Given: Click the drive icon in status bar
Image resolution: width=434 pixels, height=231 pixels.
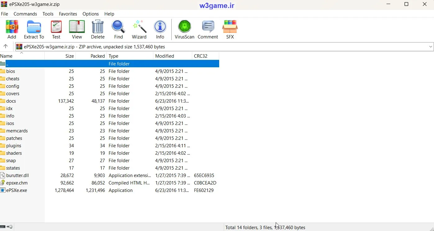Looking at the screenshot, I should [2, 227].
